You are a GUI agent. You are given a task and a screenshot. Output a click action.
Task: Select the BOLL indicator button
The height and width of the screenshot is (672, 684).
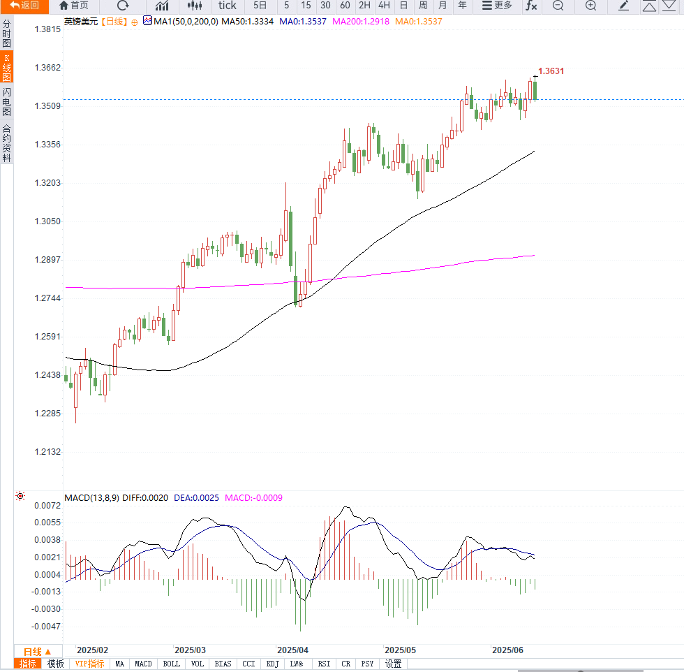coord(171,664)
